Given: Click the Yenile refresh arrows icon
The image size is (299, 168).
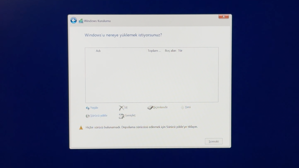Looking at the screenshot, I should (x=88, y=108).
